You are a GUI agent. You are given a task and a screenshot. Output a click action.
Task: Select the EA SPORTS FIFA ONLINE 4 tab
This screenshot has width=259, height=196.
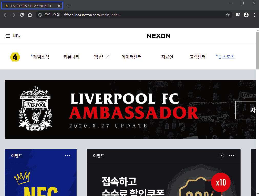pos(32,6)
